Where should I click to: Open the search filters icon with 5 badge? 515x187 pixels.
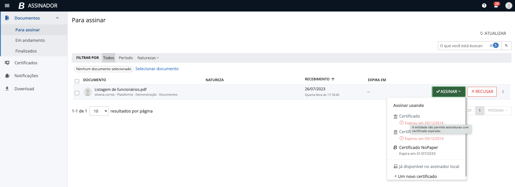pyautogui.click(x=494, y=46)
